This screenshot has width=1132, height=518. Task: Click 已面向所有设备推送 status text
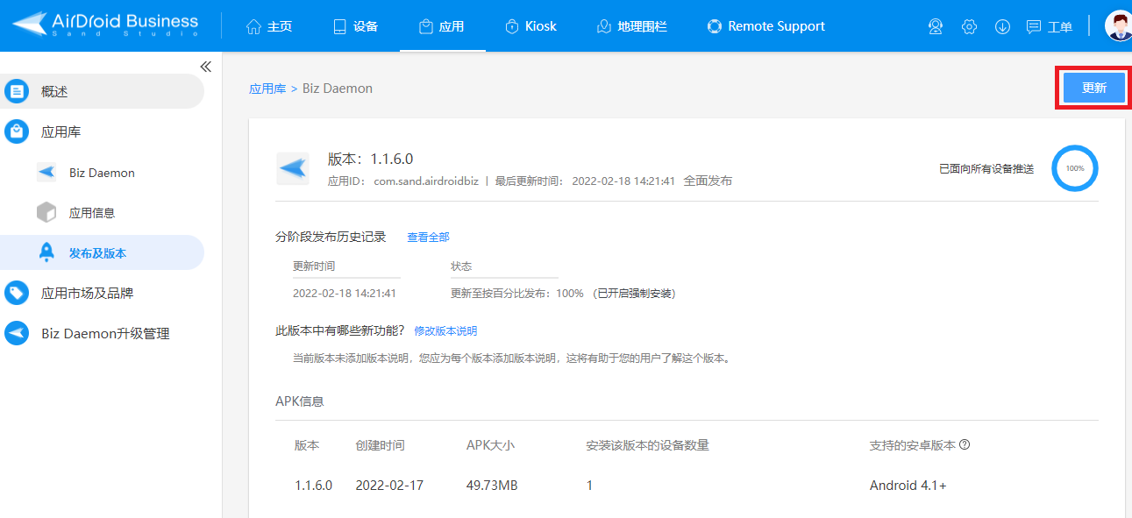[986, 168]
